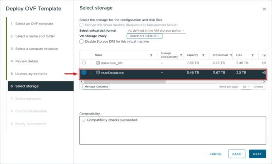Viewport: 272px width, 164px height.
Task: Click the filter icon in Capacity column
Action: (x=203, y=55)
